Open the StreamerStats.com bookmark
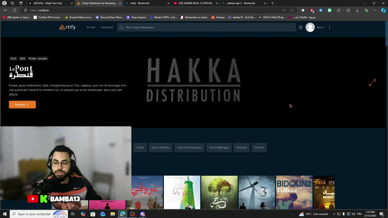 click(78, 17)
